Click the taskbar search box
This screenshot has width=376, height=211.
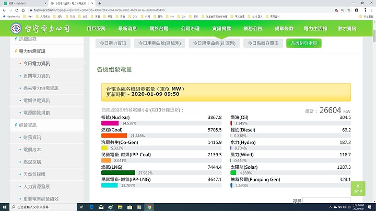coord(43,207)
